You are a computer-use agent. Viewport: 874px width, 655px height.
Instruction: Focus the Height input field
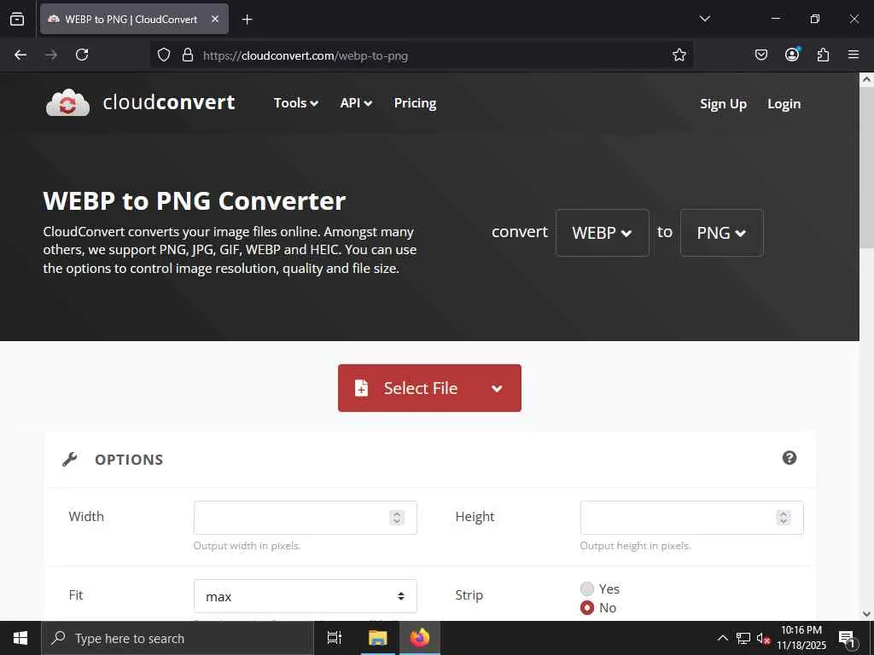coord(691,518)
